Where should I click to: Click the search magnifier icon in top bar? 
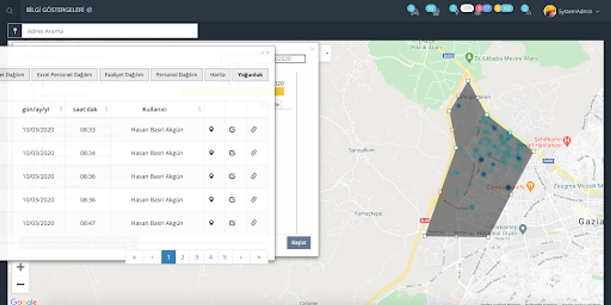click(10, 11)
